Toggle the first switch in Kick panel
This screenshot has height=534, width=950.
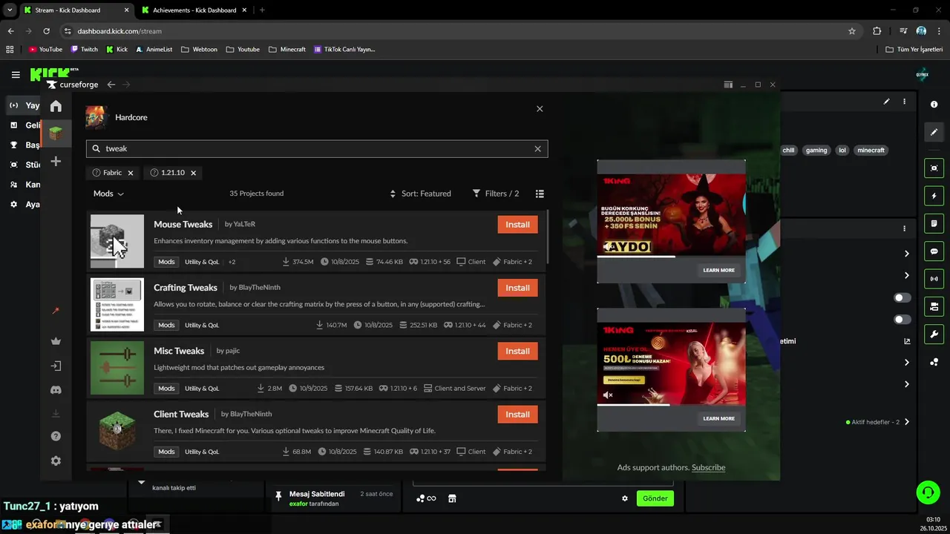902,297
